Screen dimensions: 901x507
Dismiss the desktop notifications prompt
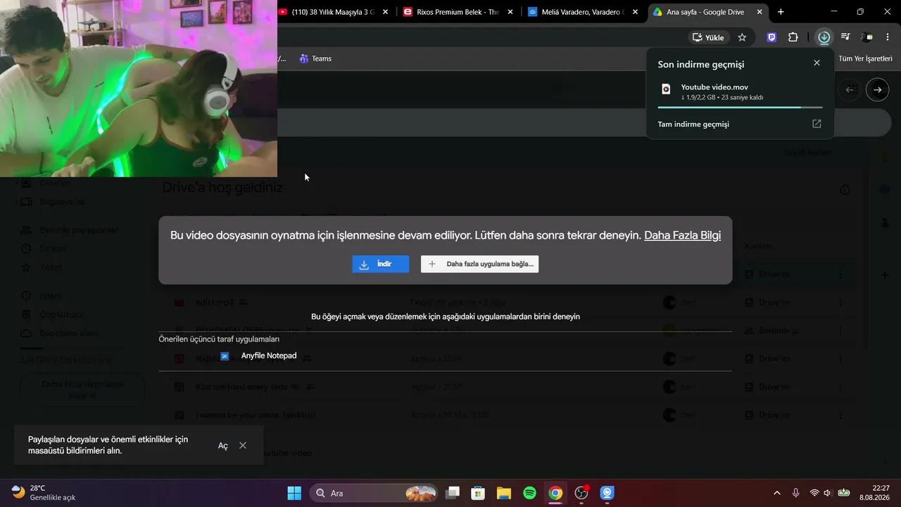(x=243, y=445)
